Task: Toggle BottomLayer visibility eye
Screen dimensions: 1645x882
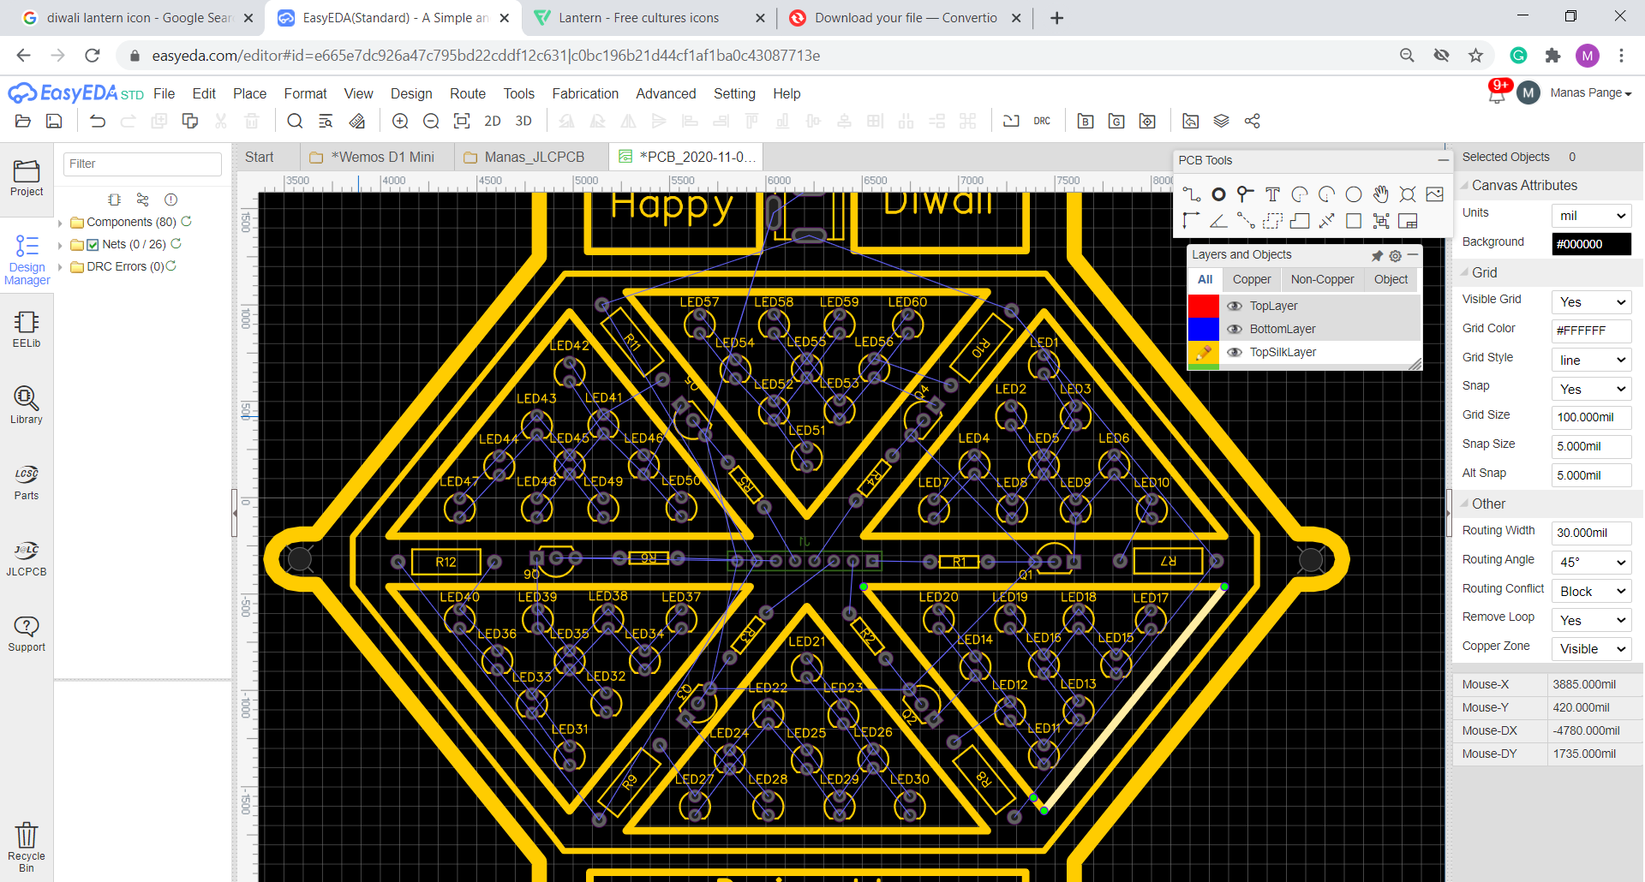Action: click(x=1235, y=329)
